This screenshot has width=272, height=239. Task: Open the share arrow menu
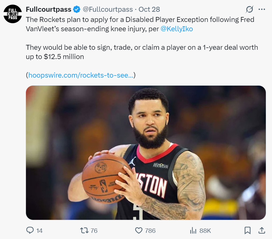(261, 230)
